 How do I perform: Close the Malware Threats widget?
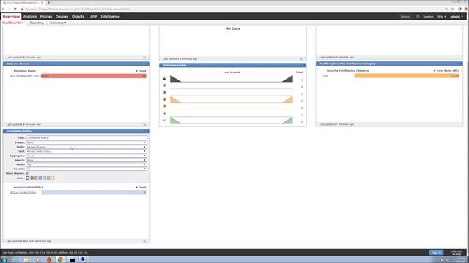click(148, 64)
